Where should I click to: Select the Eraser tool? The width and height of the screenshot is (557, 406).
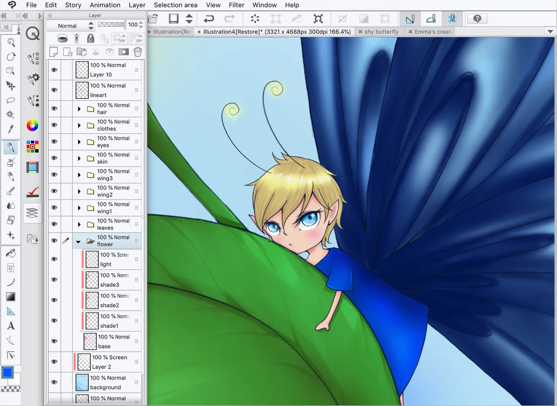pos(11,220)
